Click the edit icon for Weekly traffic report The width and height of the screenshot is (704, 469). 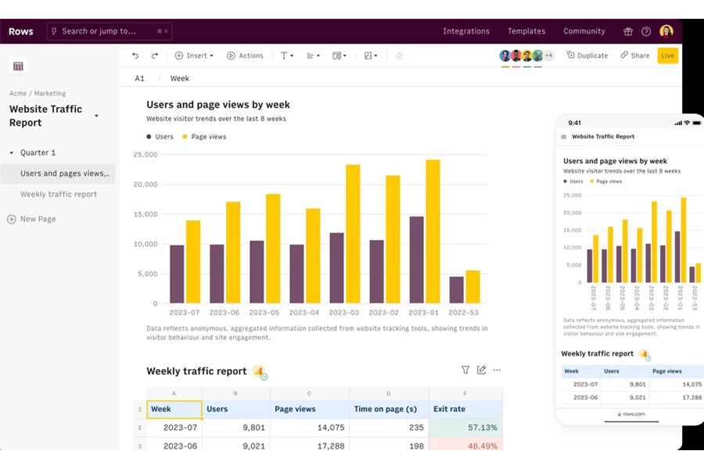[481, 370]
